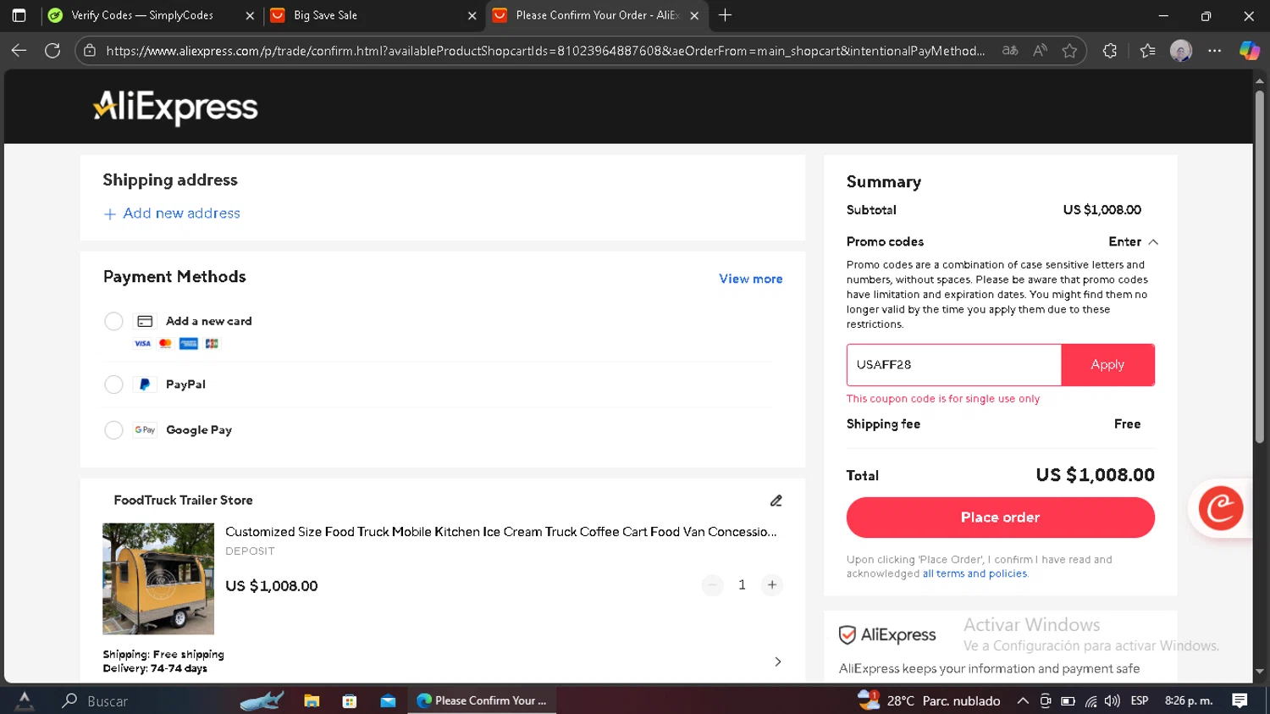1270x714 pixels.
Task: Click the ESP language indicator
Action: tap(1140, 700)
